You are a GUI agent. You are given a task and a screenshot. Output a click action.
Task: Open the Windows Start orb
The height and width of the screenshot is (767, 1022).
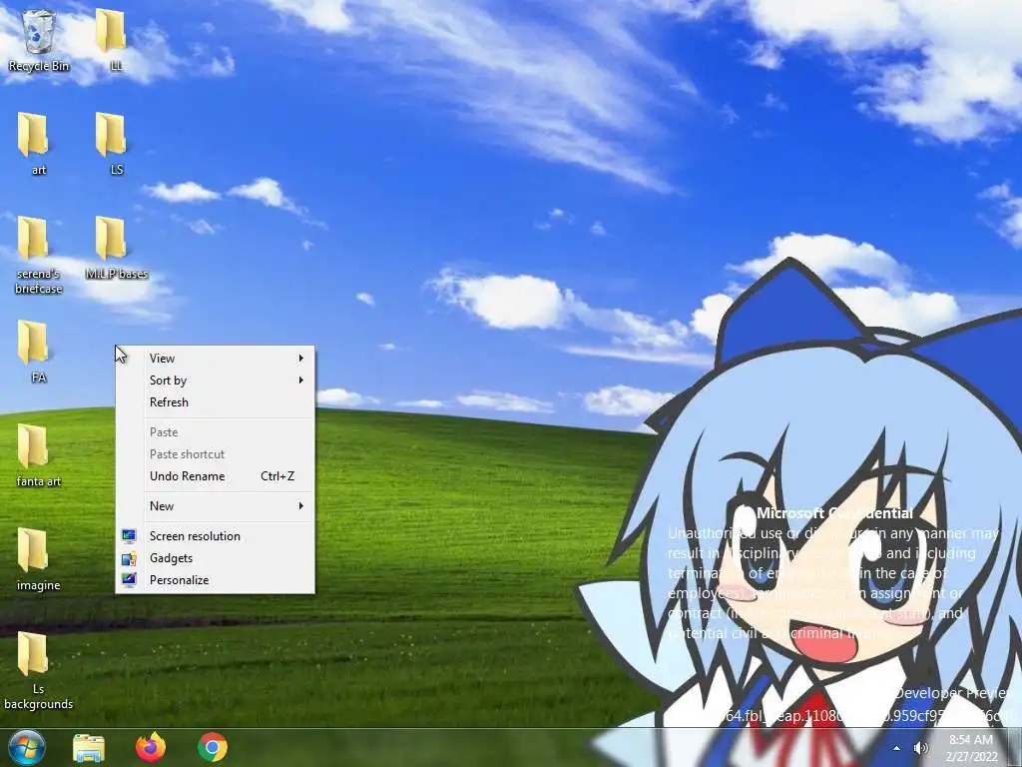27,747
